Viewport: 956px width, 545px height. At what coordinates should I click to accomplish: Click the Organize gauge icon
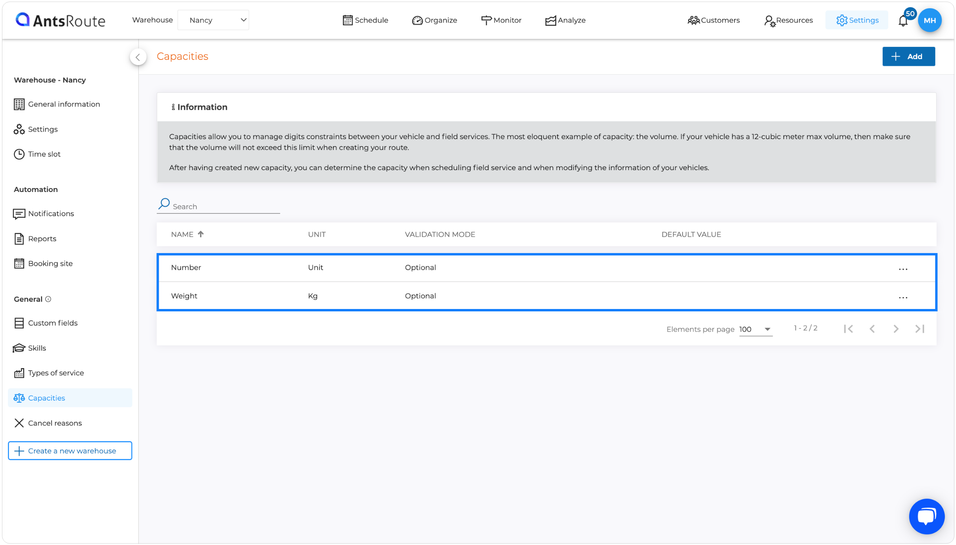(x=417, y=20)
